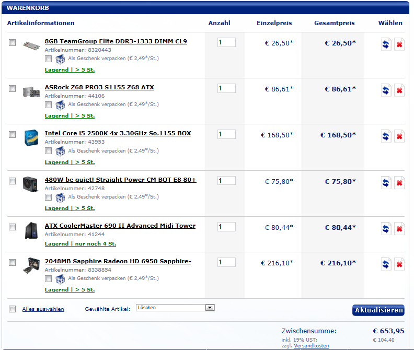
Task: Click refresh icon for ASRock Z68 PRO3
Action: [x=386, y=90]
